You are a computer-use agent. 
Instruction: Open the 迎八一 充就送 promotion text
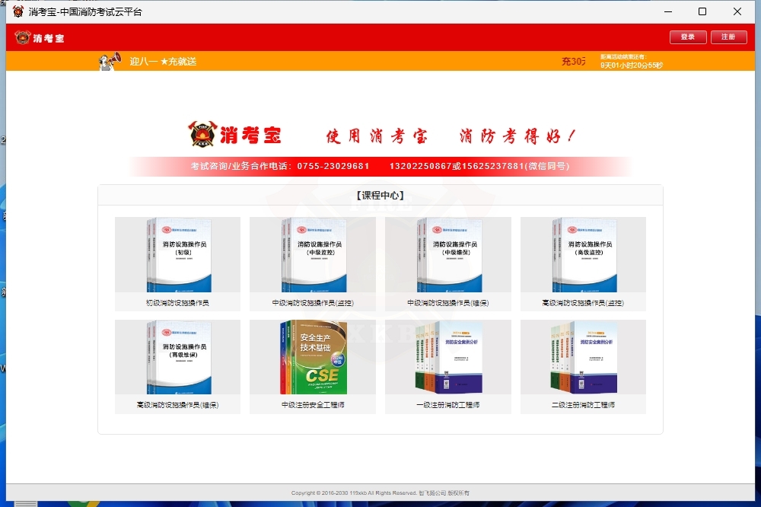(x=163, y=61)
